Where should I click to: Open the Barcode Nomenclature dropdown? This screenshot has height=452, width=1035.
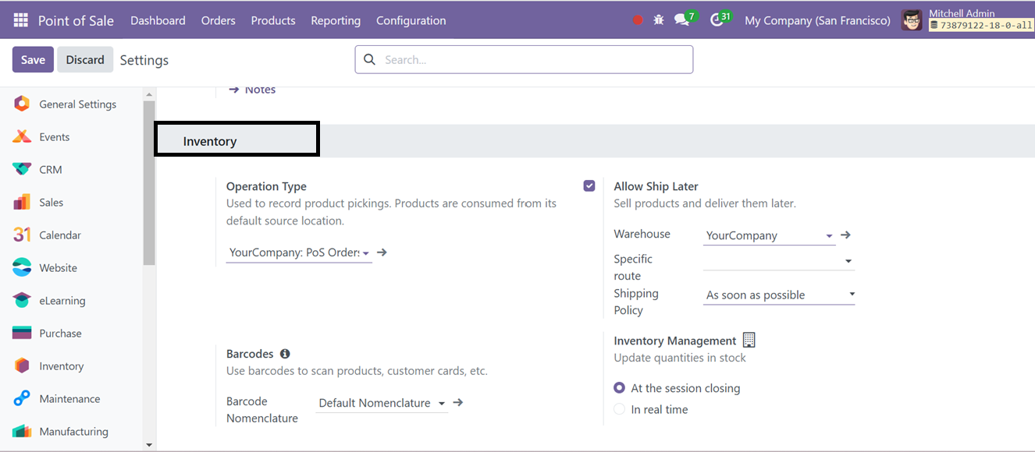tap(382, 403)
